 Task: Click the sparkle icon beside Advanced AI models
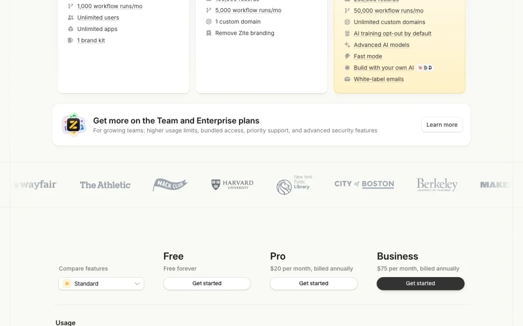[347, 45]
